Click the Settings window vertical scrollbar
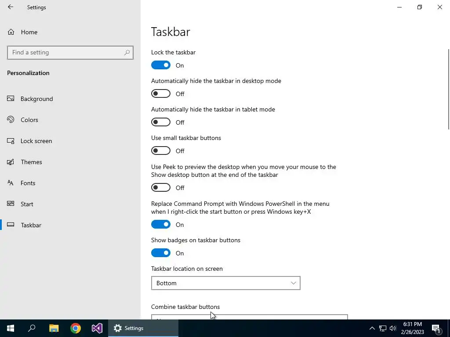450x337 pixels. [449, 89]
